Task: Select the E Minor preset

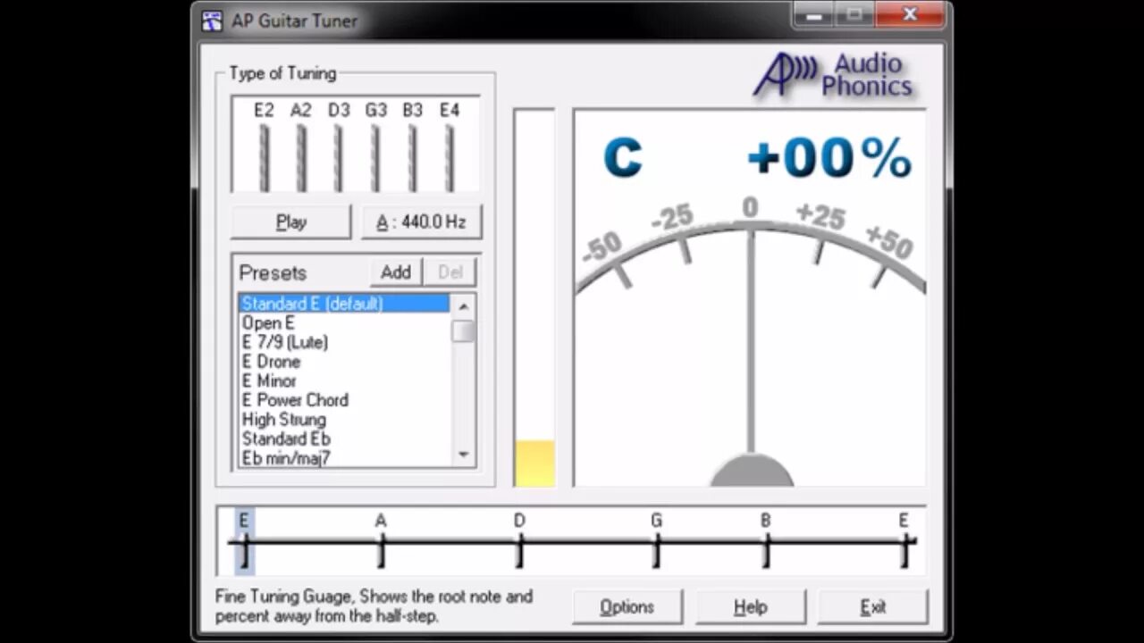Action: click(x=345, y=380)
